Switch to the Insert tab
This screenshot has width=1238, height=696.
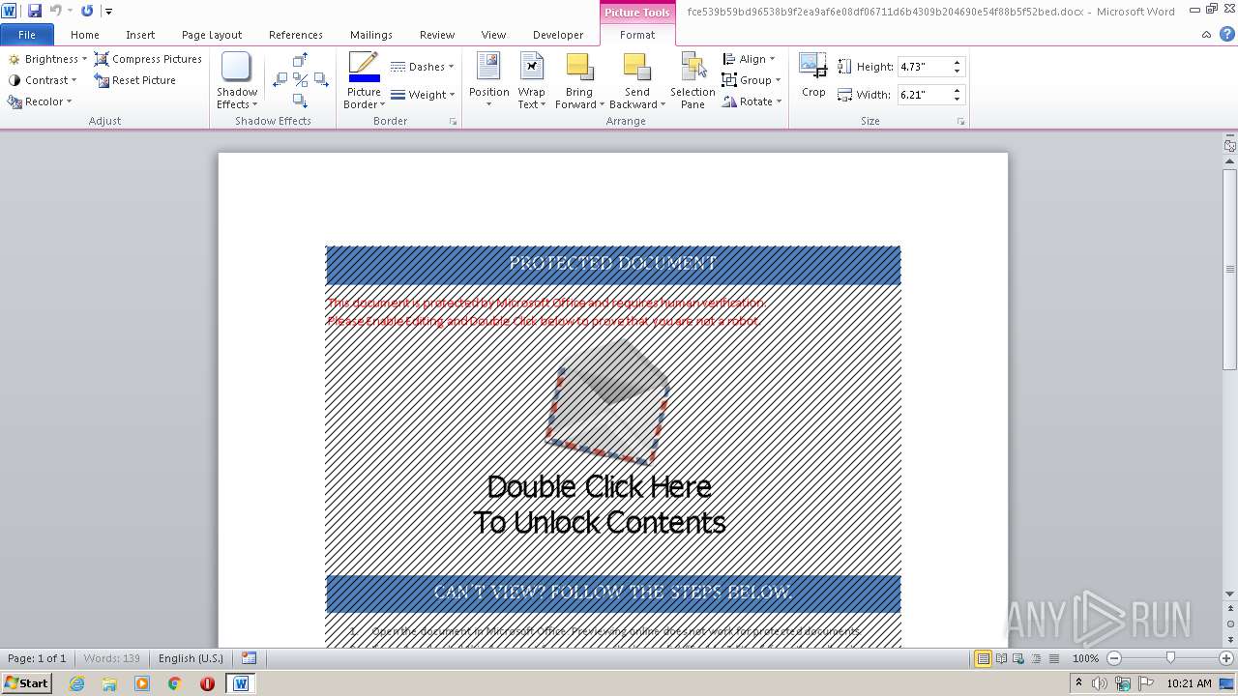tap(140, 35)
